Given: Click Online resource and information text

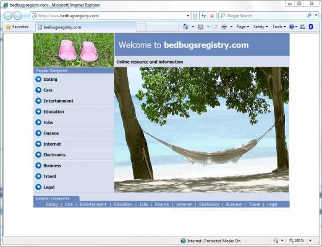Looking at the screenshot, I should 150,62.
